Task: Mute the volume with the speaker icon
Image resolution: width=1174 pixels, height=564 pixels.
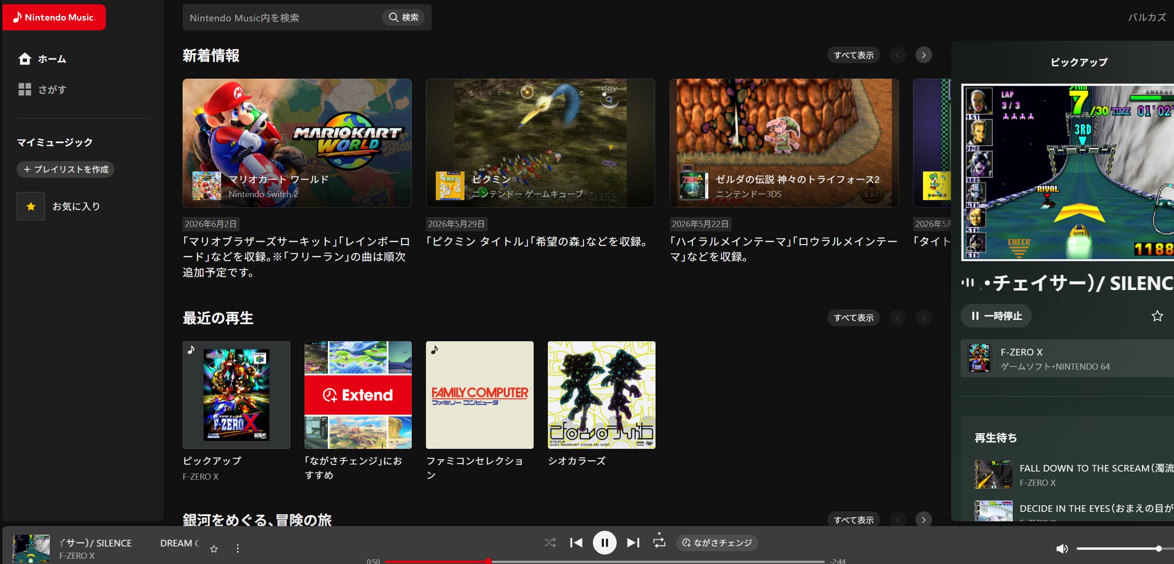Action: (1062, 549)
